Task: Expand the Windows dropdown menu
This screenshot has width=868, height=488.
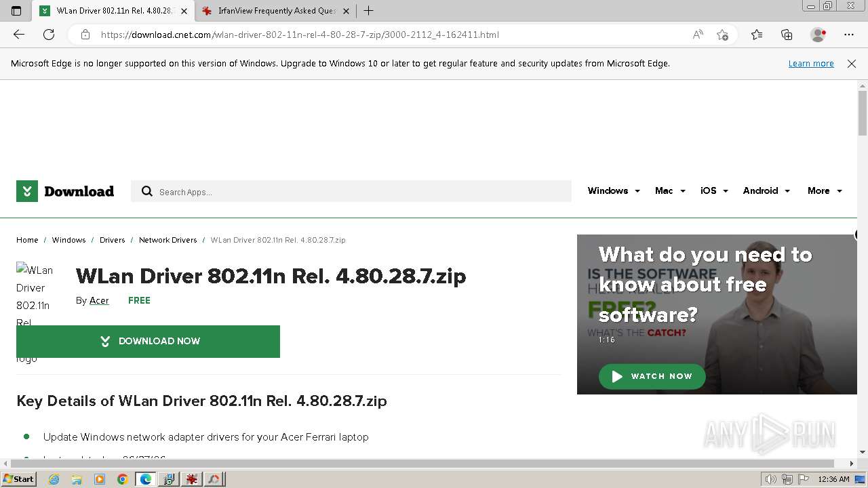Action: (x=614, y=191)
